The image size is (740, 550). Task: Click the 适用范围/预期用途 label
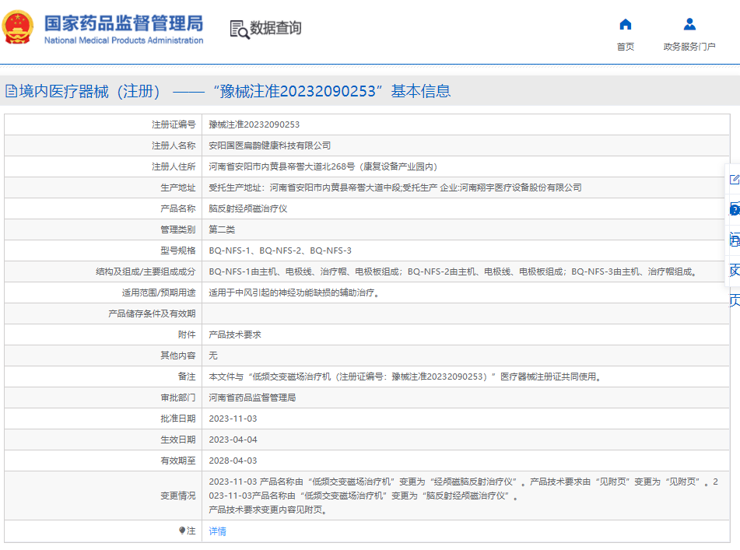point(159,293)
